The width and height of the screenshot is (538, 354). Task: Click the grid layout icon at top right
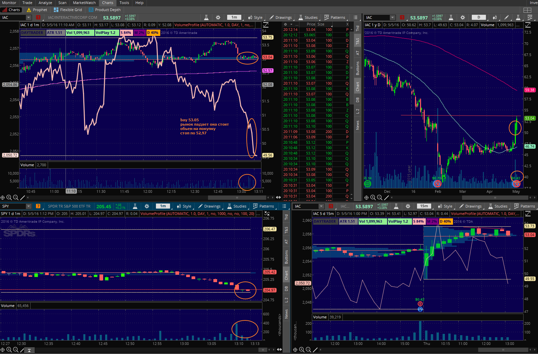pyautogui.click(x=528, y=10)
